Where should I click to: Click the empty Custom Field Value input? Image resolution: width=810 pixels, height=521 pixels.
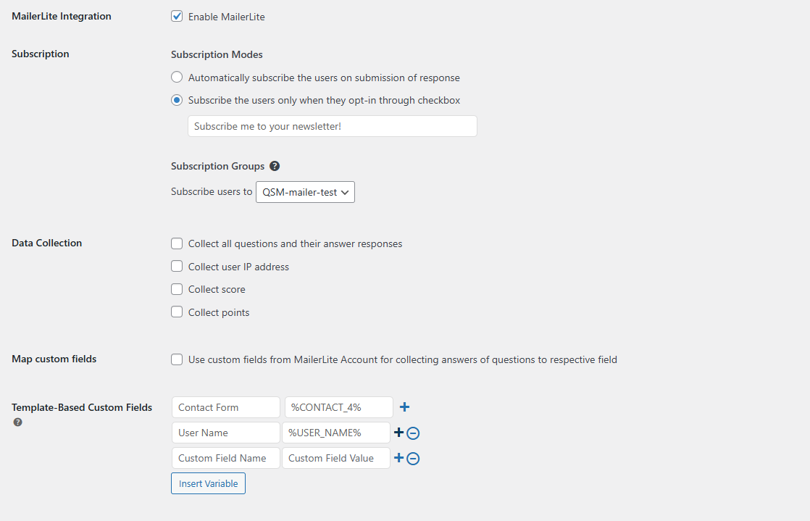pos(335,457)
